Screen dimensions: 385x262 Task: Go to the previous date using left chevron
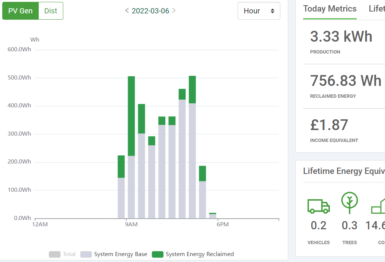(x=127, y=10)
